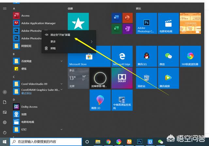Click the taskbar search box

tap(46, 142)
